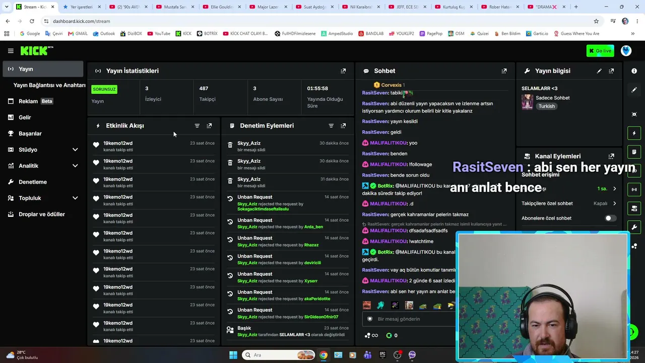
Task: Click the screenshot-frame icon in right rail
Action: [x=634, y=114]
